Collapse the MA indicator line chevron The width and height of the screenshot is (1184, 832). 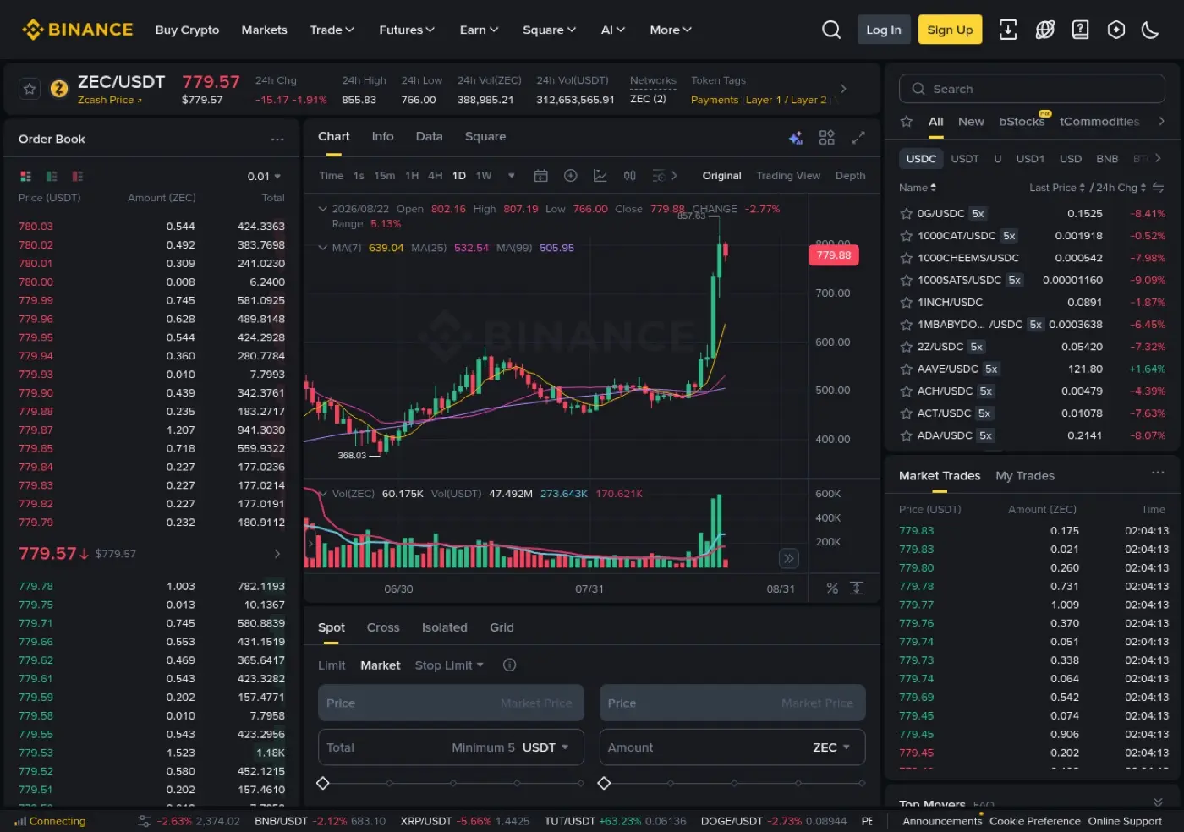[x=322, y=248]
